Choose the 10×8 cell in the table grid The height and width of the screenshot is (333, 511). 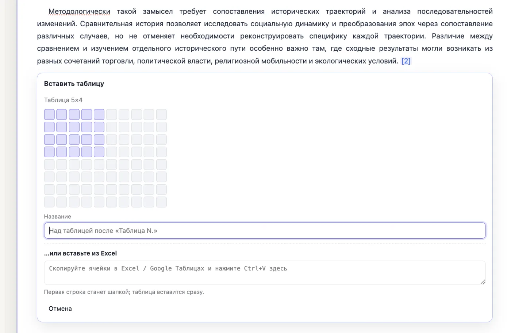(x=161, y=202)
